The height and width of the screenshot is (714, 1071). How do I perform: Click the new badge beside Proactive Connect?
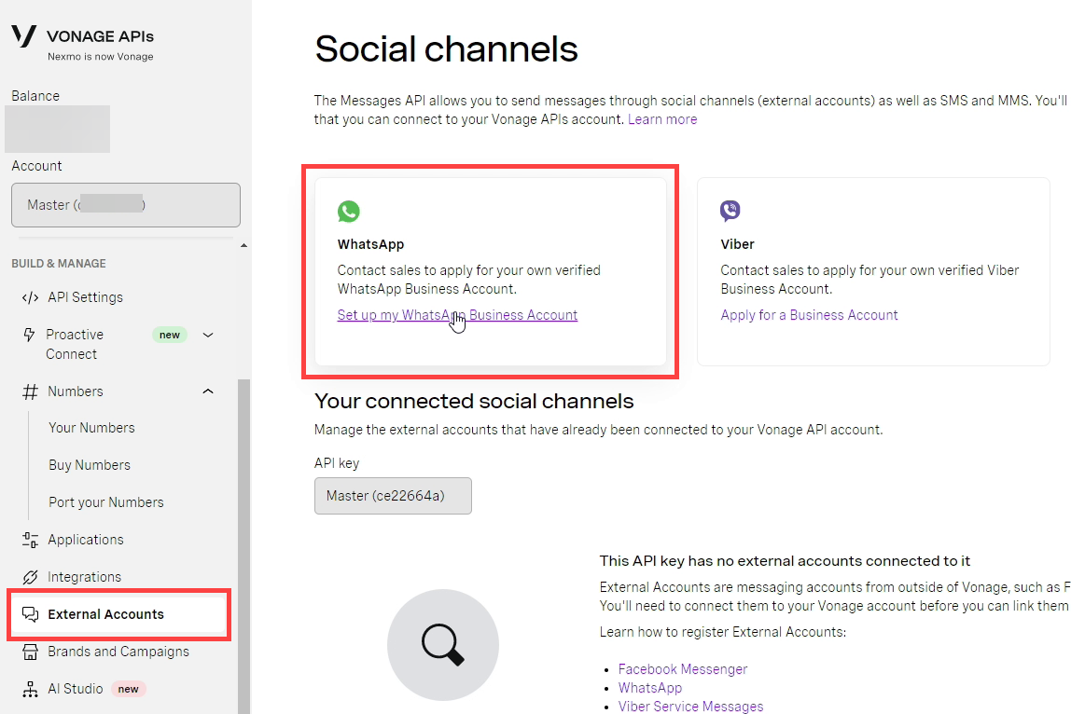tap(170, 336)
